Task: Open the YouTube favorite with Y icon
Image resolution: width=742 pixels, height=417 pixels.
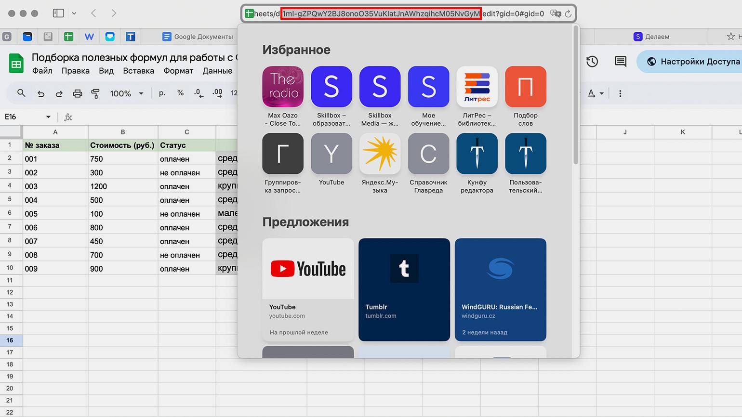Action: point(331,159)
